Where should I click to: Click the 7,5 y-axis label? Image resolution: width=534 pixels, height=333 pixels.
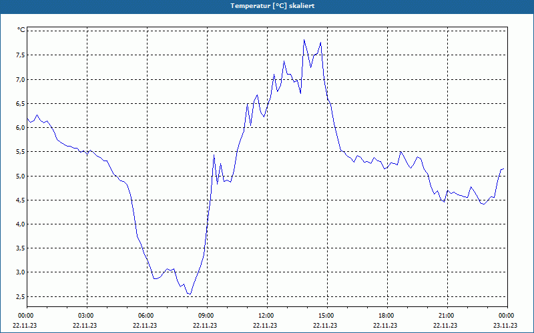(21, 55)
